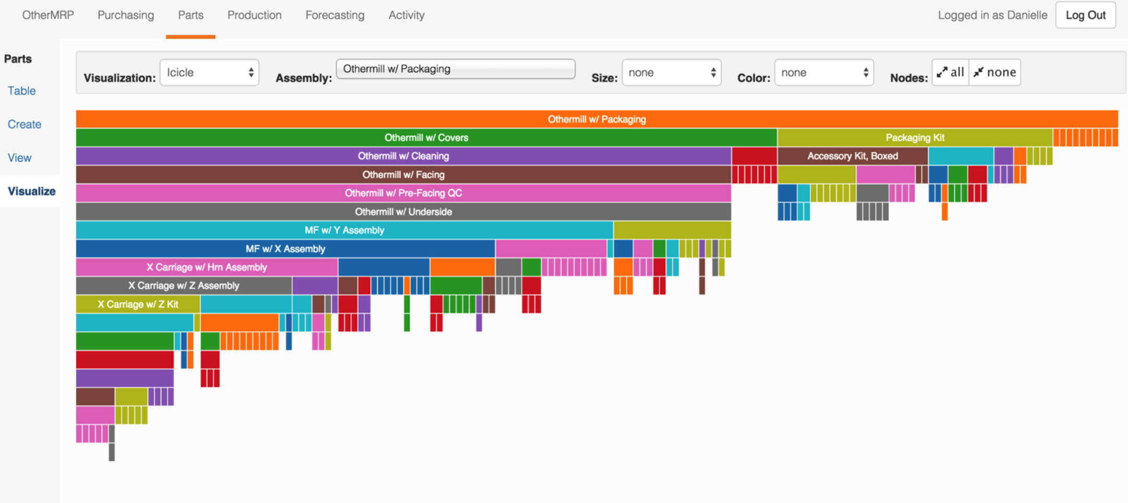Open the Color dropdown
Screen dimensions: 1128x503
click(824, 72)
